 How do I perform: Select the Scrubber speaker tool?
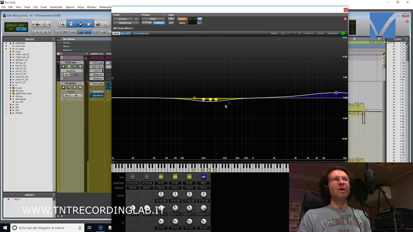(98, 24)
